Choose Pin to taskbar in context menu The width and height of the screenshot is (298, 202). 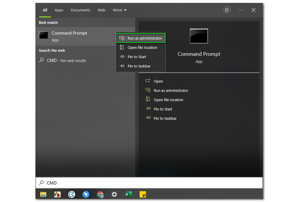pyautogui.click(x=139, y=66)
